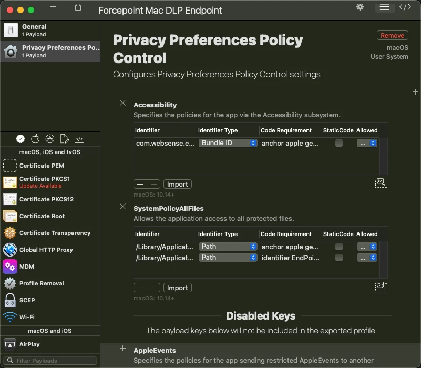Add the Global HTTP Proxy payload
421x368 pixels.
pyautogui.click(x=50, y=250)
